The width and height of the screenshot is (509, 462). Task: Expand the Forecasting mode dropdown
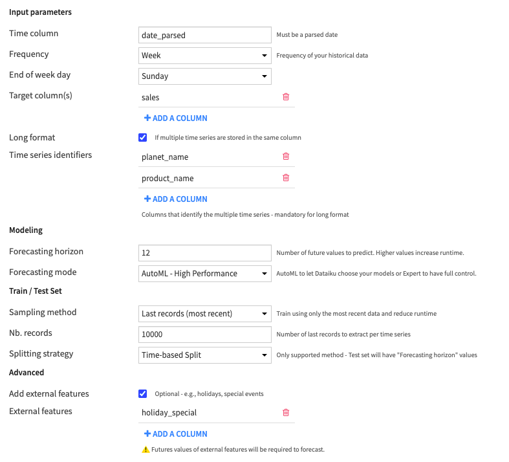tap(204, 274)
